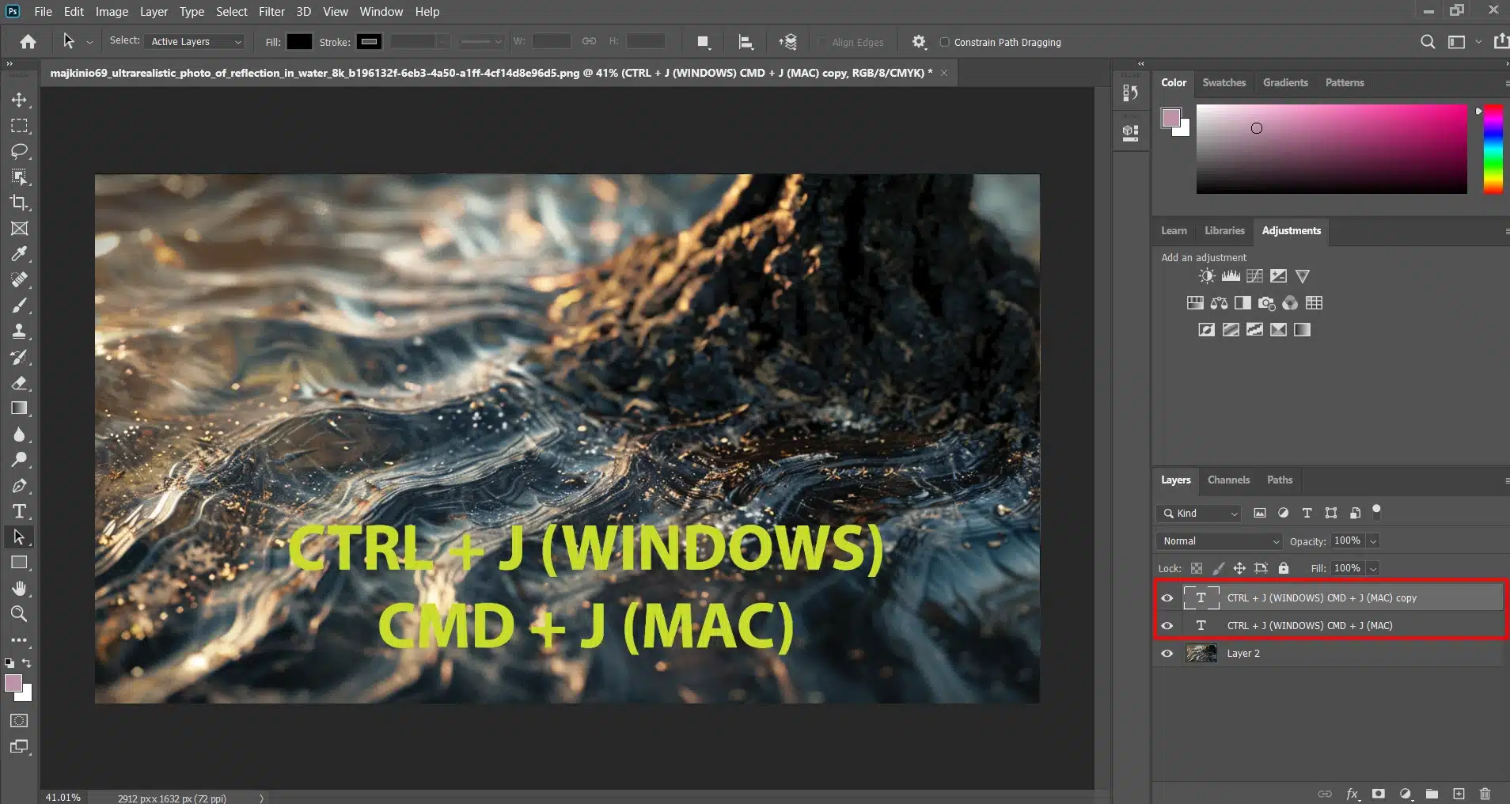Select the Crop tool

19,203
